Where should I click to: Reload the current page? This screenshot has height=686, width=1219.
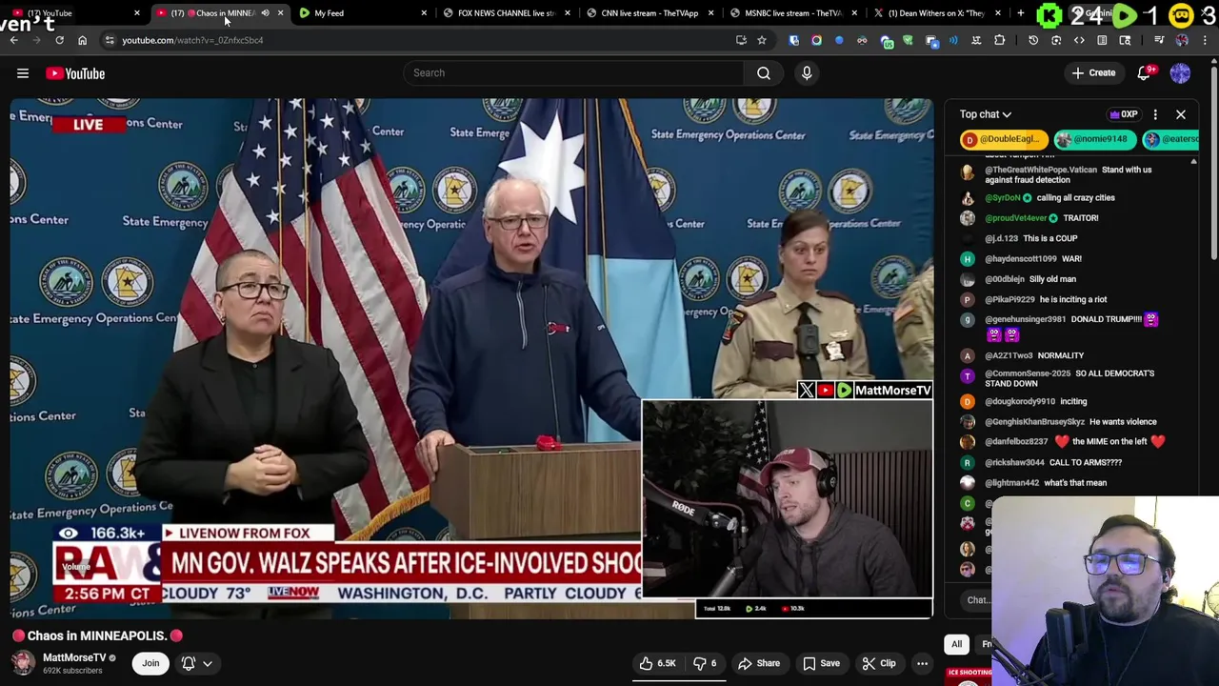click(59, 40)
